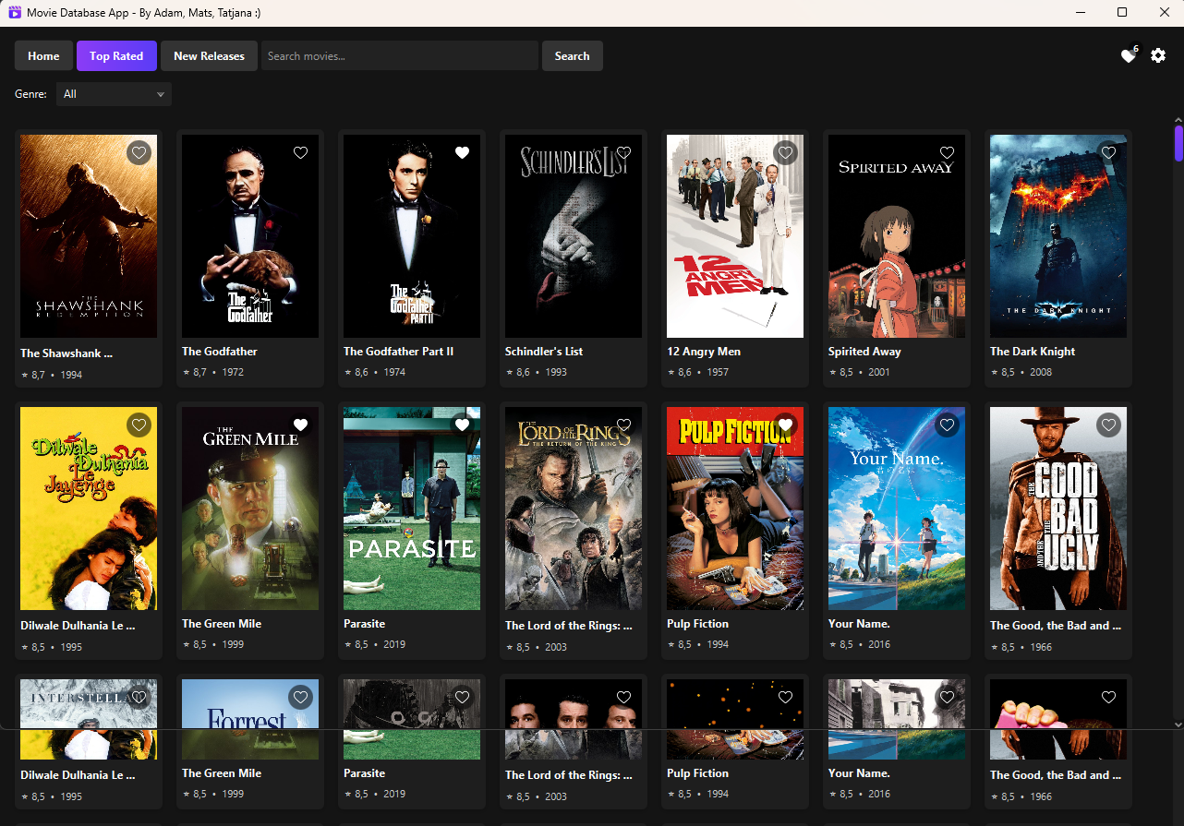Open the Genre dropdown showing All
This screenshot has width=1184, height=826.
pos(113,93)
